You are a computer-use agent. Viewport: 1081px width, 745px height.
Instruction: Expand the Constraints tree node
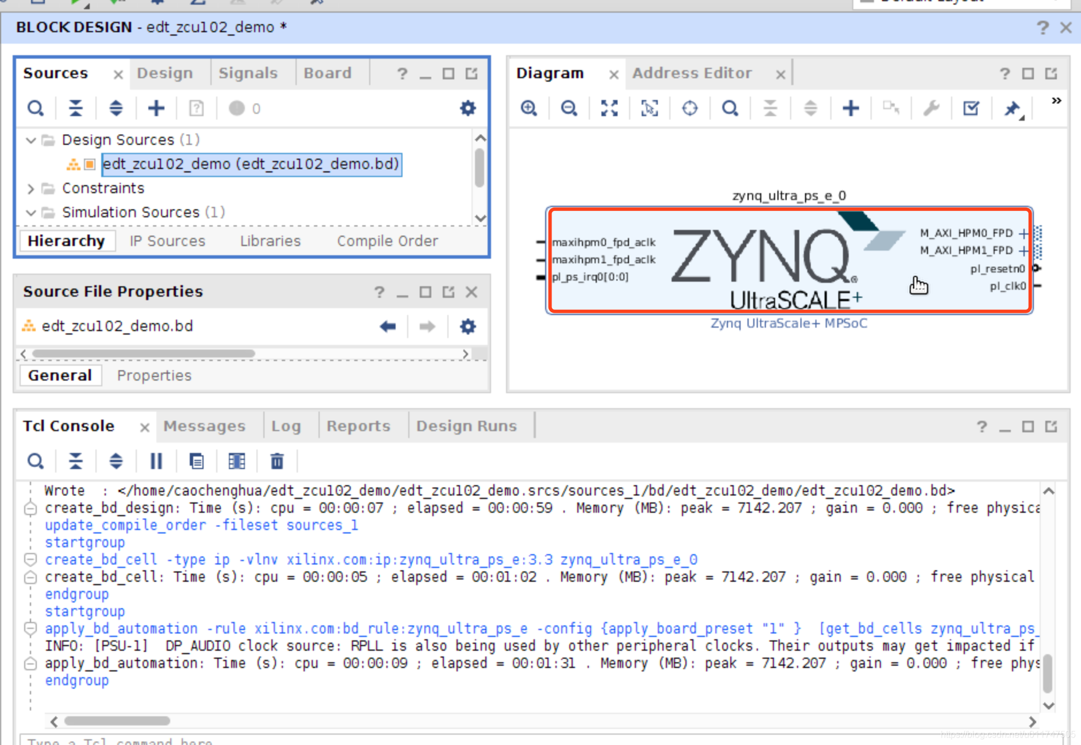tap(31, 189)
